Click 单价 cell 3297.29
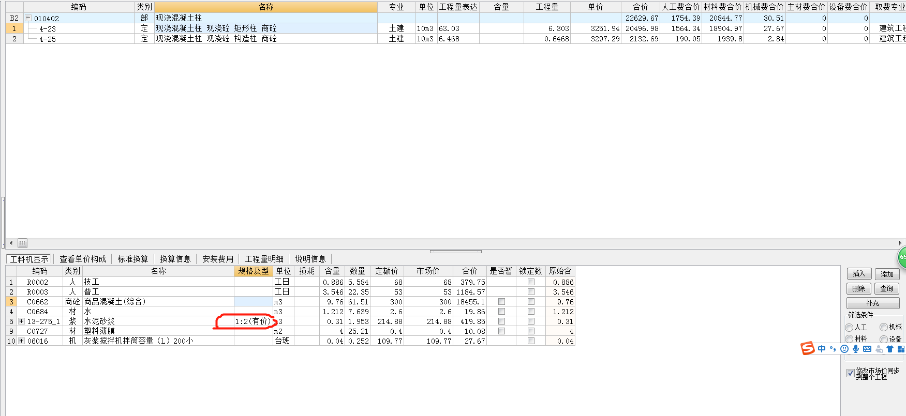 [x=596, y=39]
